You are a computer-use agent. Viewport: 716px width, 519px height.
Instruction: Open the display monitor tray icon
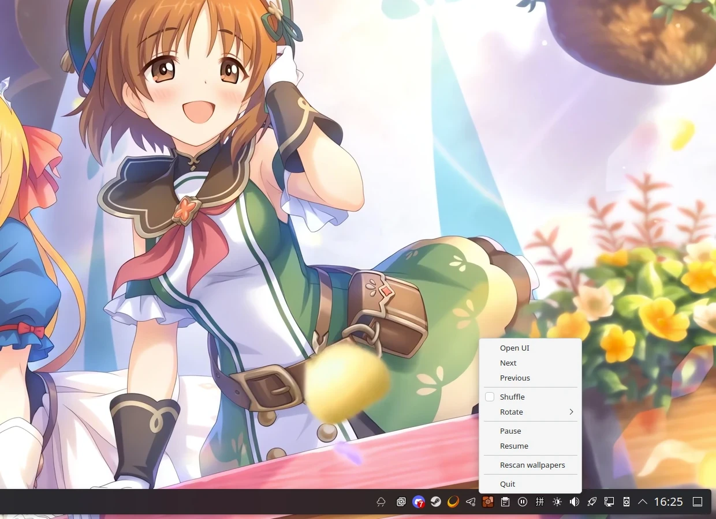[x=609, y=502]
